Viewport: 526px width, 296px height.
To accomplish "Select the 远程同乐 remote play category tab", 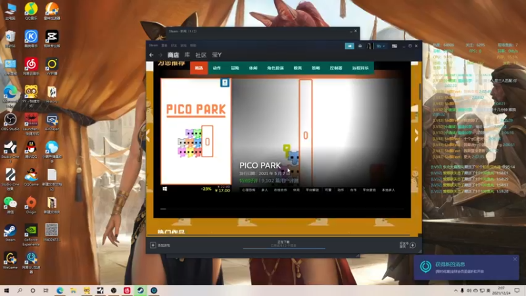I will pyautogui.click(x=360, y=68).
